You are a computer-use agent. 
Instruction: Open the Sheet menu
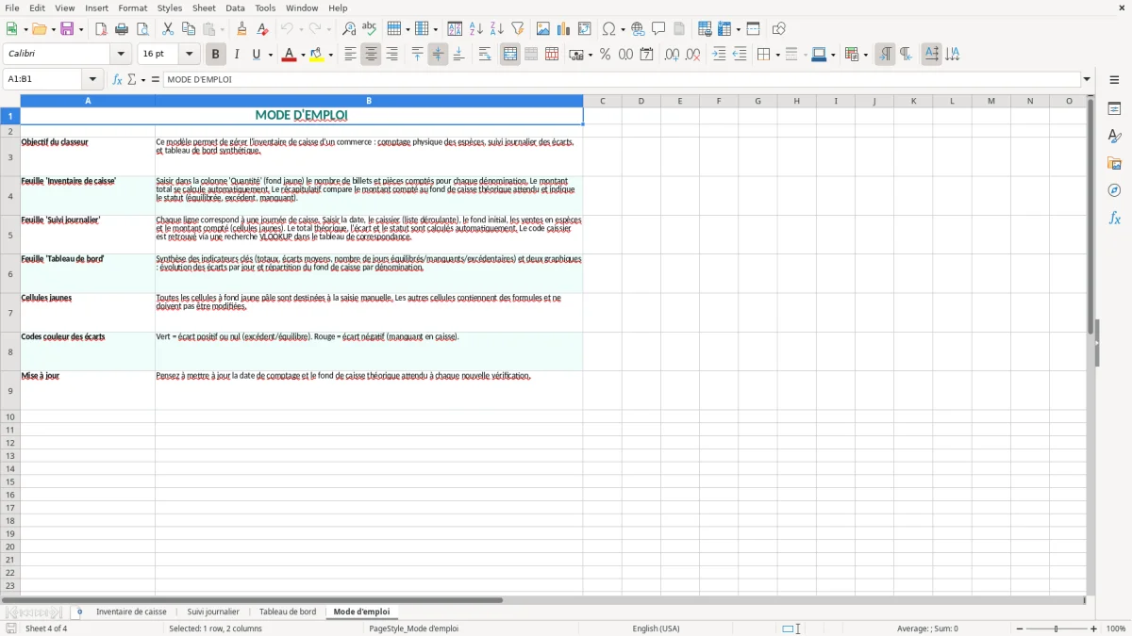coord(204,8)
